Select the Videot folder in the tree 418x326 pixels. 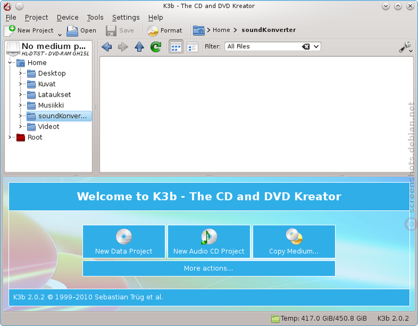tap(43, 127)
